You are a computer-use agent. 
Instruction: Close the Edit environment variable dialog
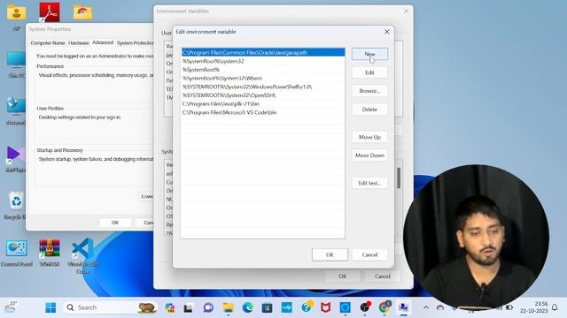click(x=386, y=32)
